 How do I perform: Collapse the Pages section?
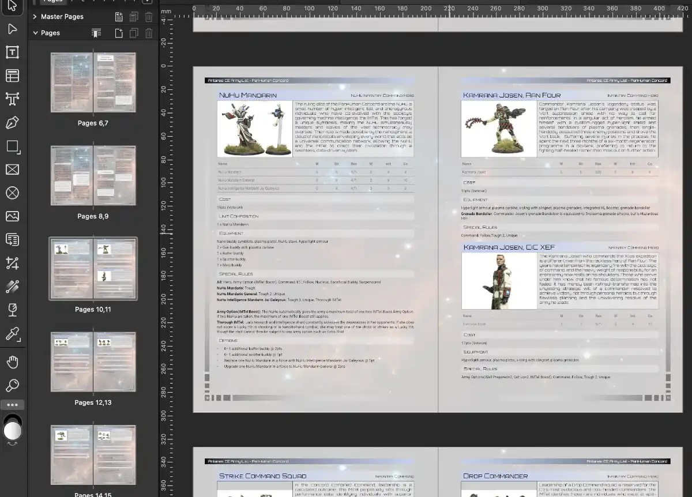pos(35,33)
